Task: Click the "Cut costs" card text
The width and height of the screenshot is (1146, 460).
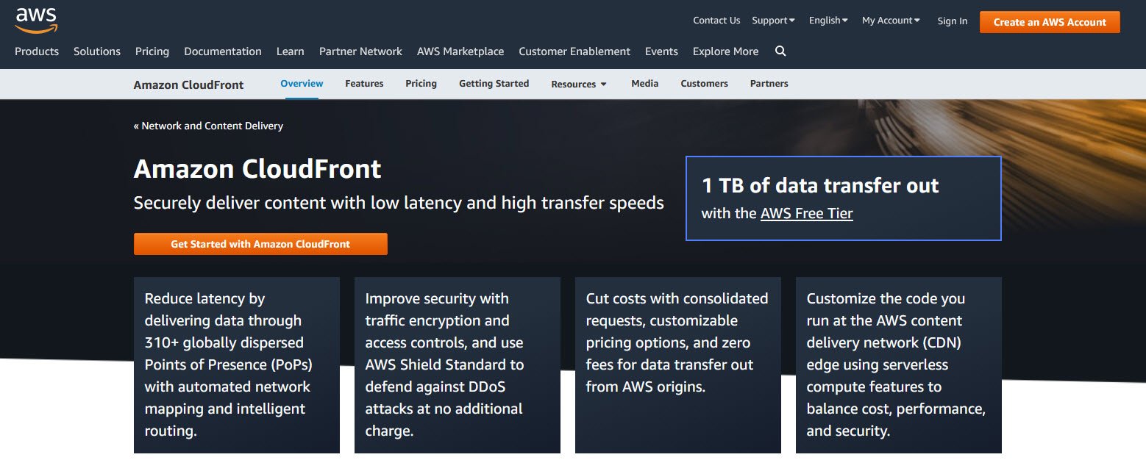Action: click(x=677, y=342)
